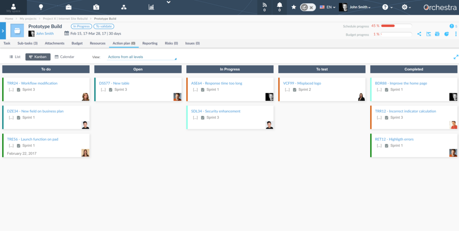Open the bar chart reports icon
This screenshot has width=459, height=231.
pos(151,7)
